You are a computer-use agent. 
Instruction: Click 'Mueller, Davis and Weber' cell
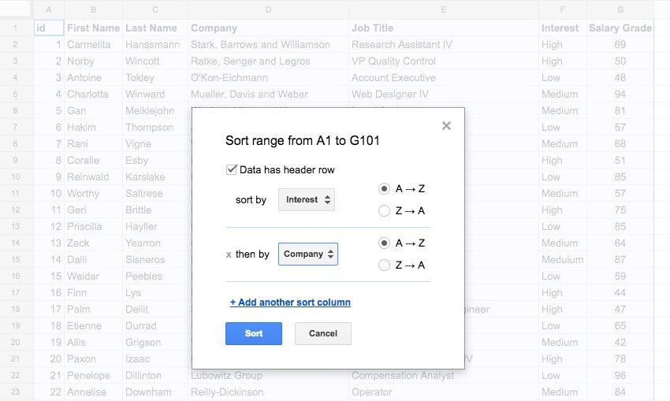pyautogui.click(x=268, y=94)
